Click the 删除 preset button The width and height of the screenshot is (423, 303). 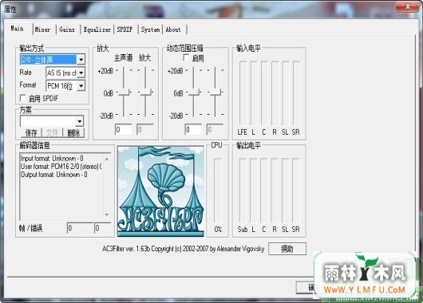click(x=73, y=132)
